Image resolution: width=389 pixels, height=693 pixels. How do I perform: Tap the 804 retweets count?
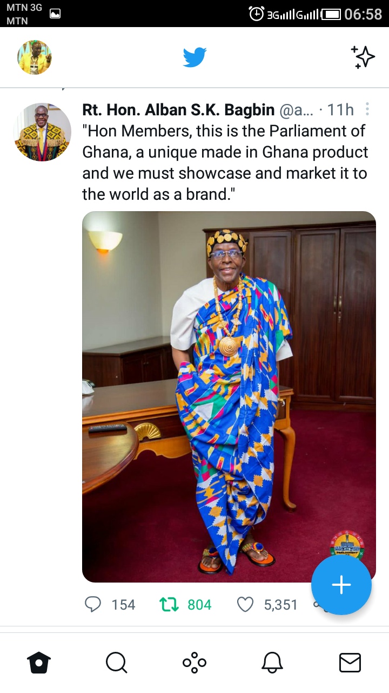[x=199, y=605]
